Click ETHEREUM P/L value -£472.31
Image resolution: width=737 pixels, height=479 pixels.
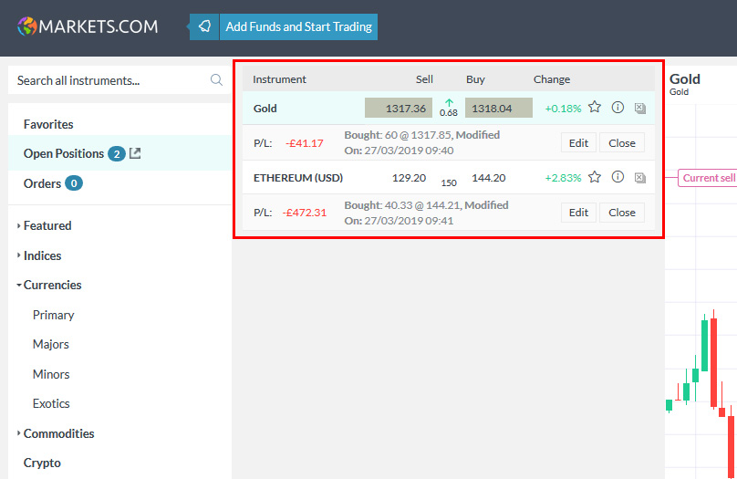(x=305, y=213)
